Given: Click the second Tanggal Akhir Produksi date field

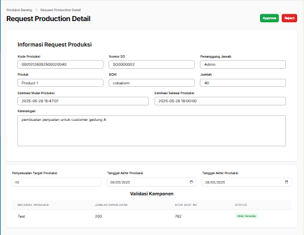Looking at the screenshot, I should 247,182.
